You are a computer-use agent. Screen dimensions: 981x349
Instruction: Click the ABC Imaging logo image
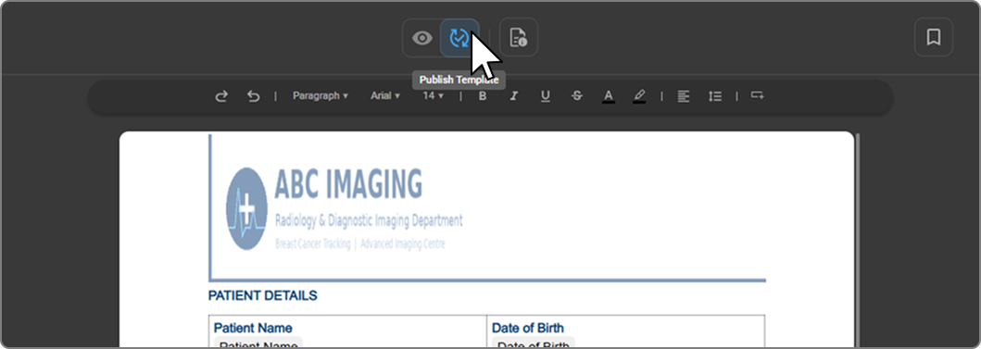click(246, 209)
